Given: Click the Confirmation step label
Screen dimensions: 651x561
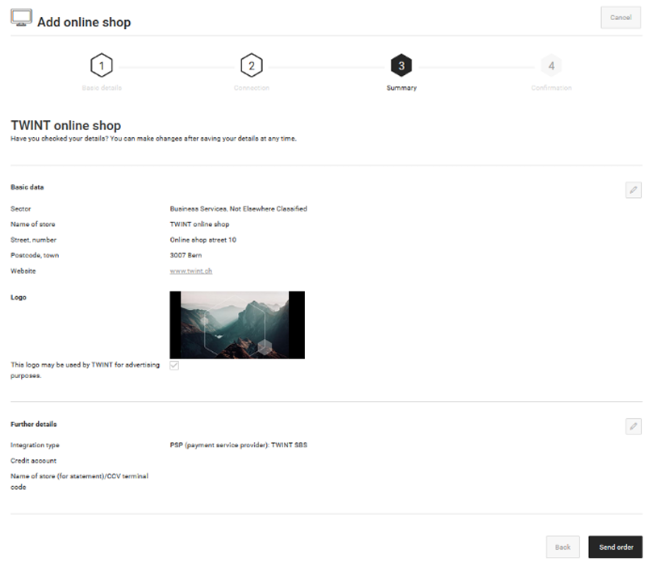Looking at the screenshot, I should pyautogui.click(x=551, y=88).
